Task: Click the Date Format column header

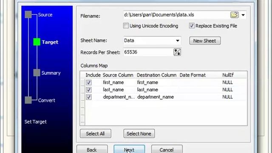Action: coord(193,75)
